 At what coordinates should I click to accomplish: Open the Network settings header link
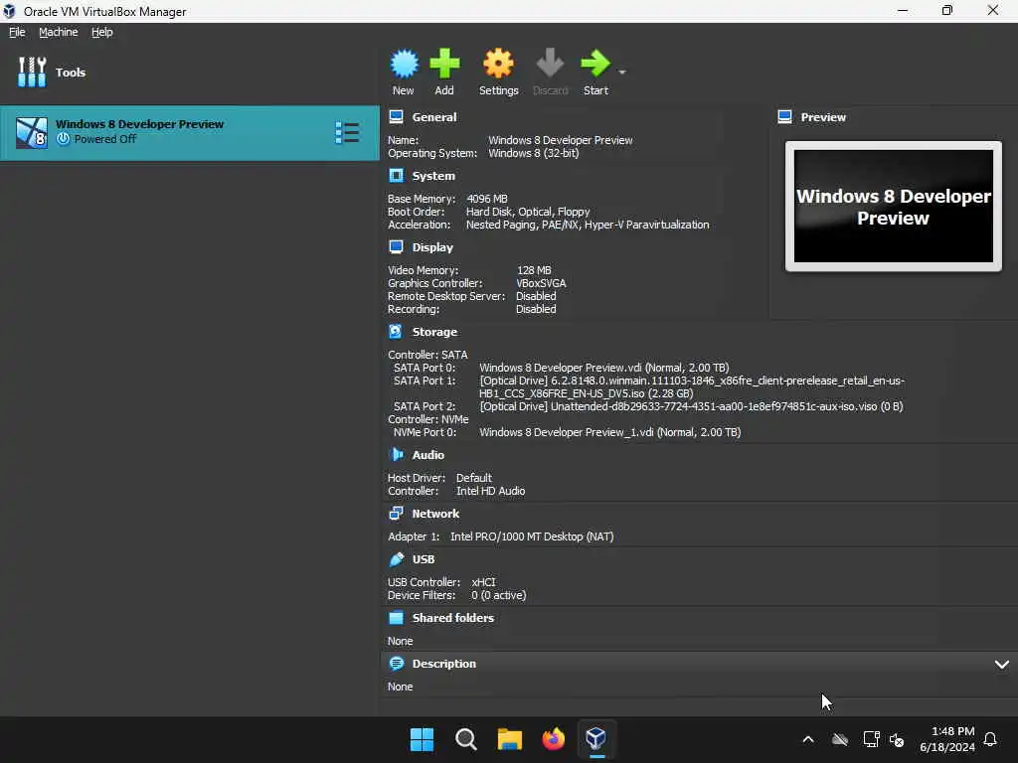click(435, 514)
